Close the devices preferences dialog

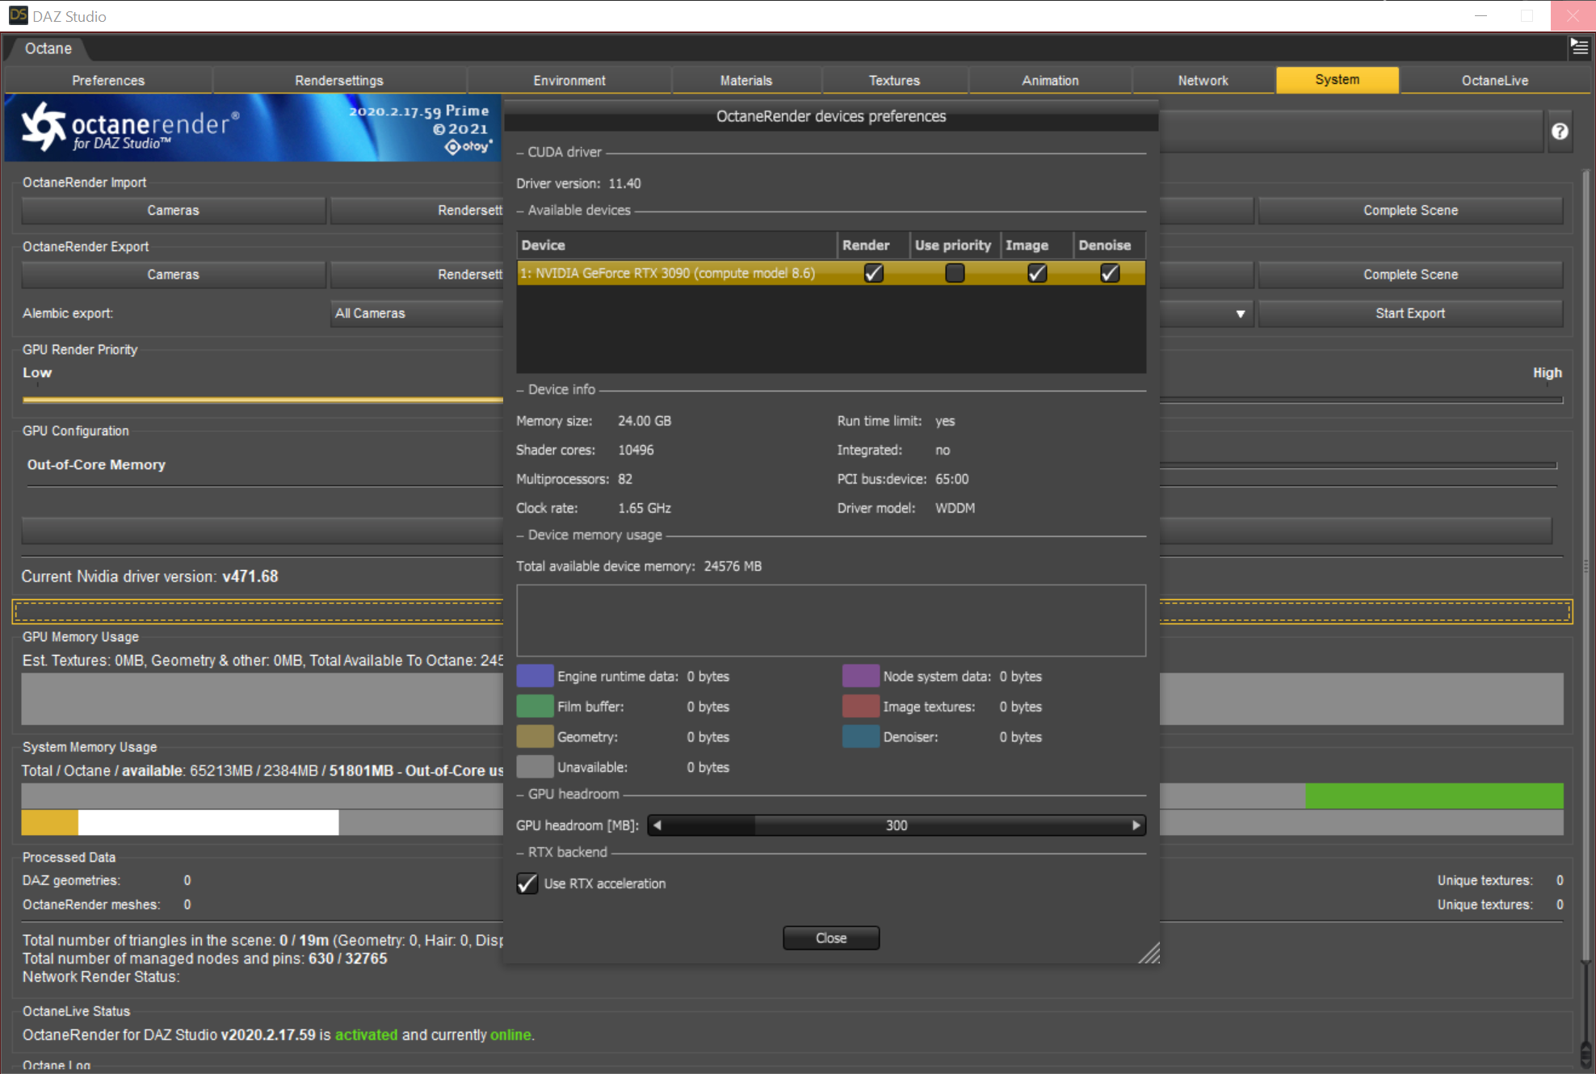[830, 938]
